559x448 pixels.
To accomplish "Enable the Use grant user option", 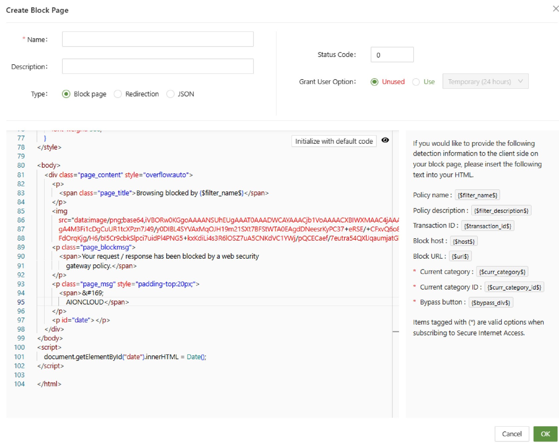I will [x=416, y=82].
